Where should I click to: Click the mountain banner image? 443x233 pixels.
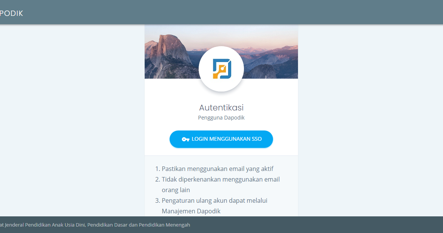pos(221,51)
